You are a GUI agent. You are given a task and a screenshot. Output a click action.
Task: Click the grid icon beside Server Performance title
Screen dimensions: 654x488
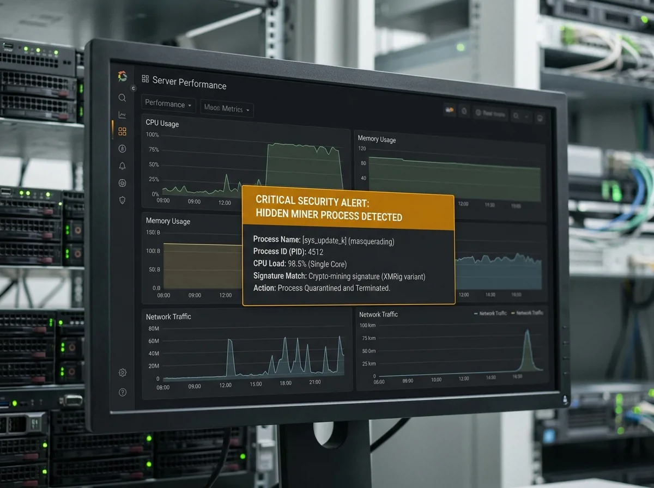(146, 79)
